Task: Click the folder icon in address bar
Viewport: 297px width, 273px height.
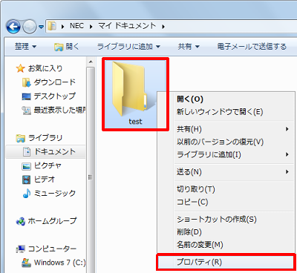Action: [x=52, y=26]
